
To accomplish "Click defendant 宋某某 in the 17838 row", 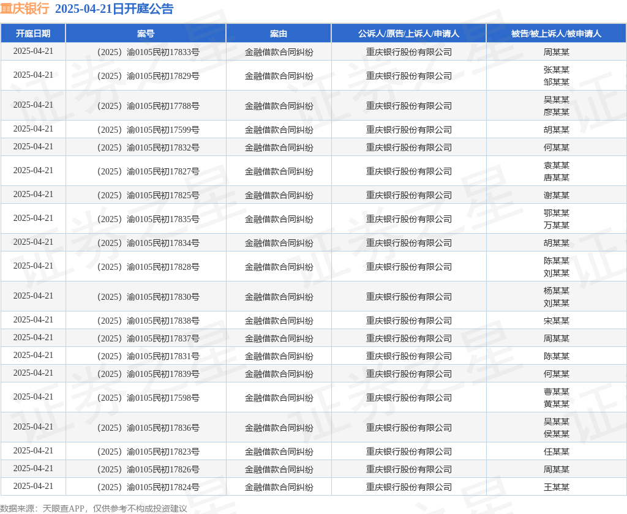I will (556, 321).
